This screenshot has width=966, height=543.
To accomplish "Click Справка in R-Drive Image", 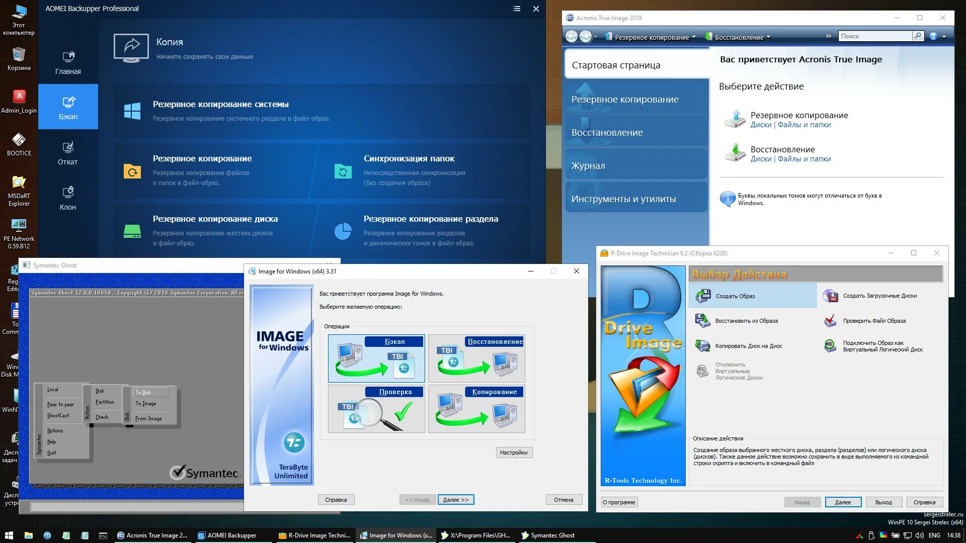I will click(924, 502).
